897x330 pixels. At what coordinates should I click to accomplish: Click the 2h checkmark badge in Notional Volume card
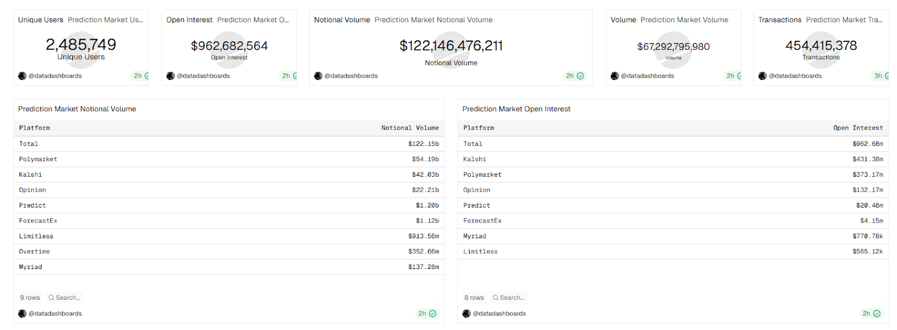(575, 76)
